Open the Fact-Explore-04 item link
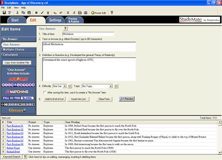This screenshot has width=222, height=160. [15, 137]
